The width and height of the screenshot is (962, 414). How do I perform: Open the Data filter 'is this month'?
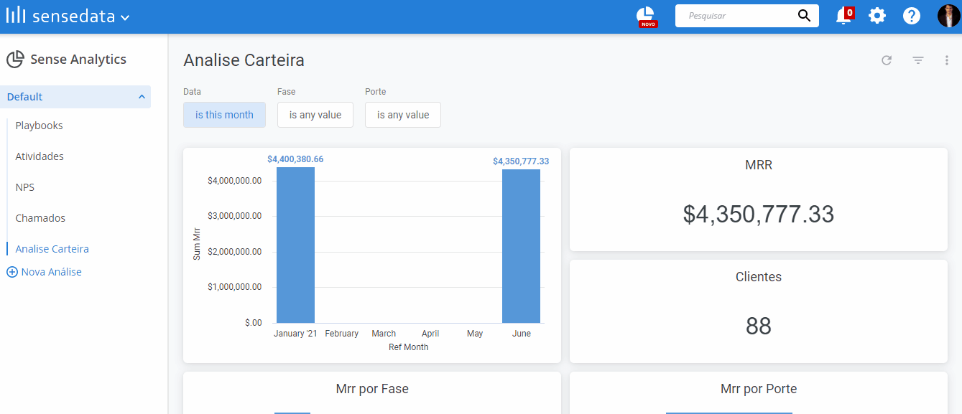[224, 115]
